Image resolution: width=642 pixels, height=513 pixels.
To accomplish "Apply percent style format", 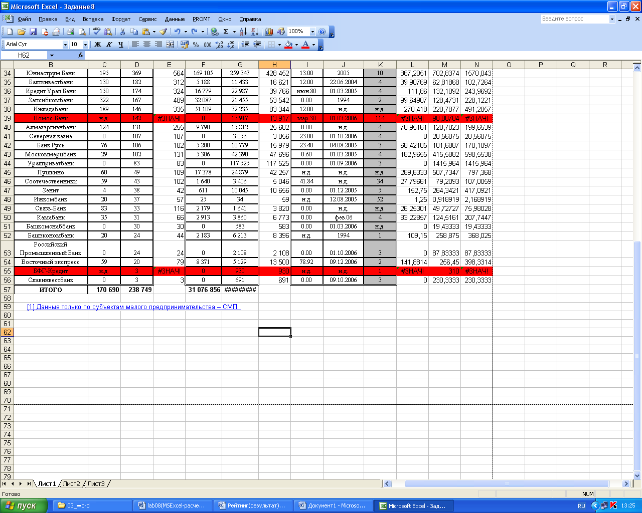I will click(196, 45).
